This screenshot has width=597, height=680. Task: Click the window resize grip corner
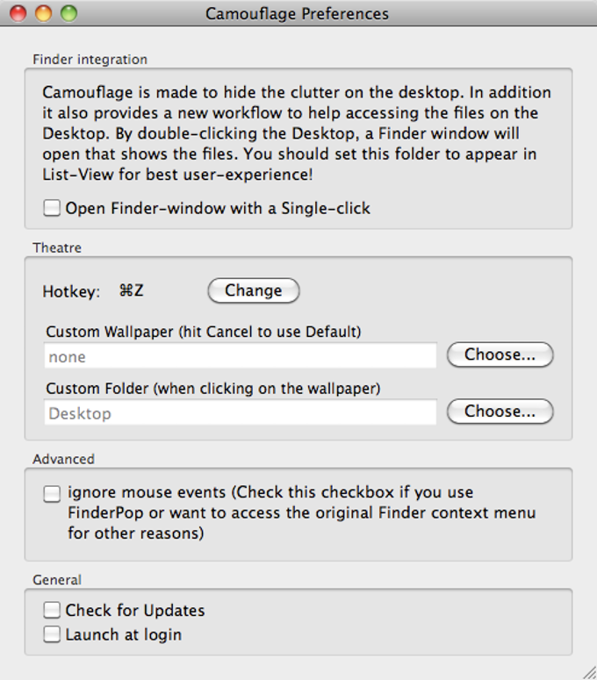click(588, 671)
